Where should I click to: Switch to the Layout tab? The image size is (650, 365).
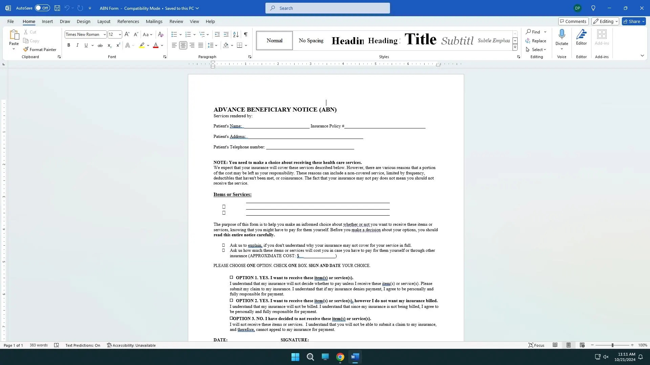[104, 21]
